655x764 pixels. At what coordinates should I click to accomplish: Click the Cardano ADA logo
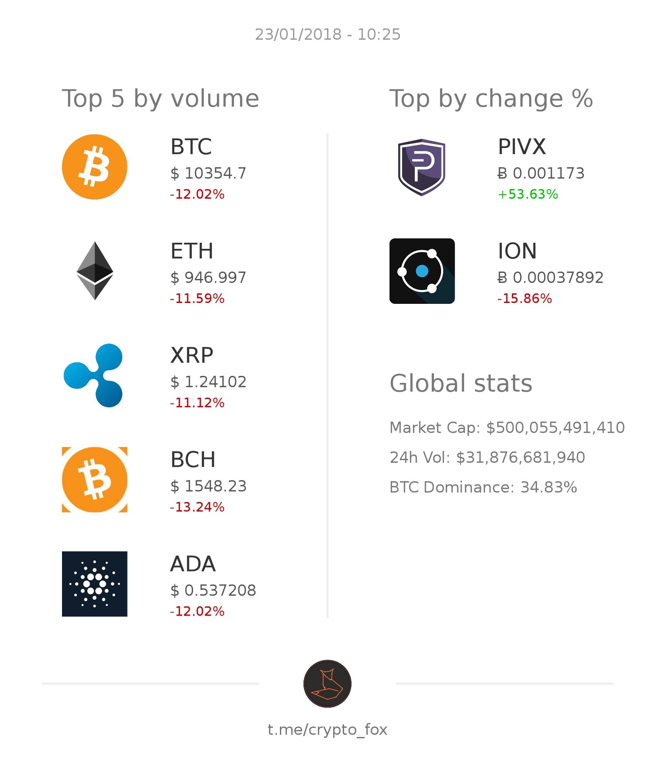94,584
